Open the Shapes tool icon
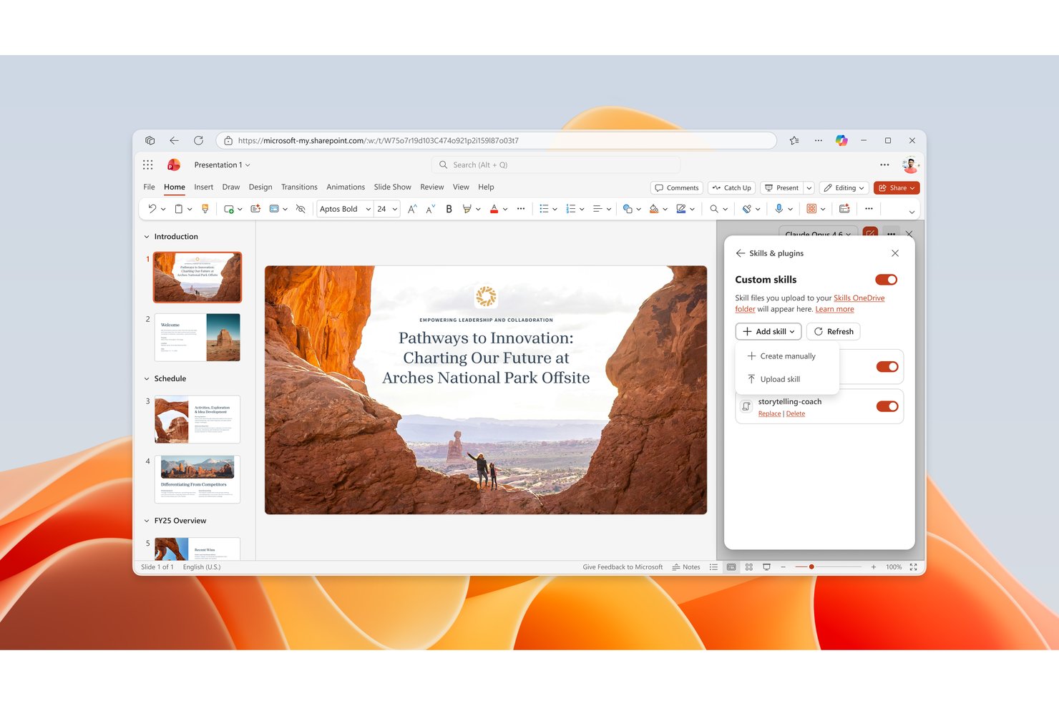Screen dimensions: 1059x706 [x=628, y=209]
